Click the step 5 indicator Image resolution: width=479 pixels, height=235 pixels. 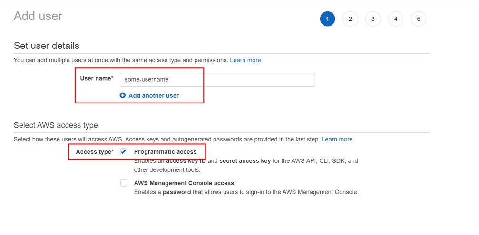(x=419, y=19)
